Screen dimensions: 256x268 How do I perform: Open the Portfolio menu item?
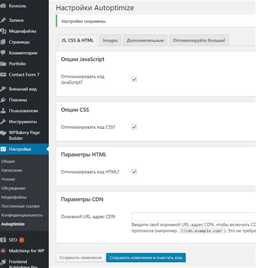[24, 64]
